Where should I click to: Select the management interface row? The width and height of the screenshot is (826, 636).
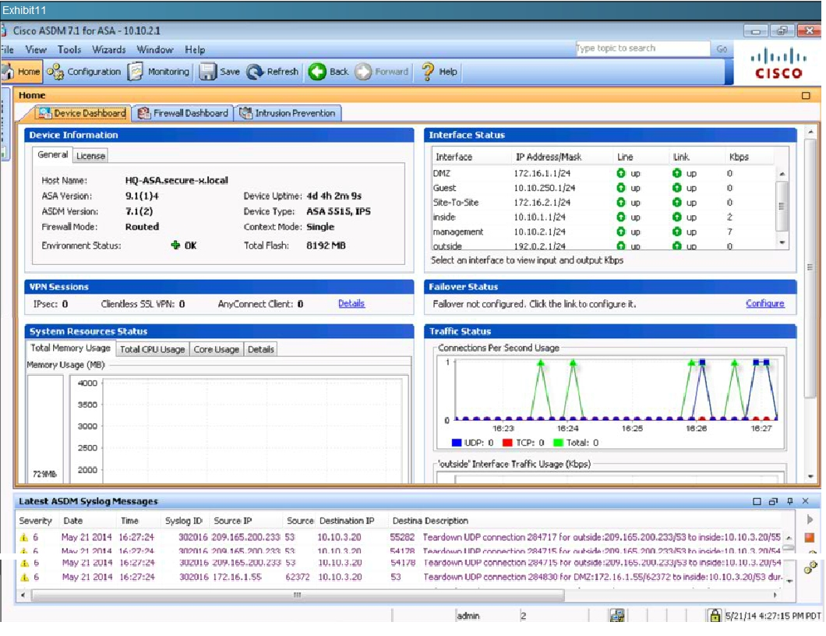coord(602,231)
